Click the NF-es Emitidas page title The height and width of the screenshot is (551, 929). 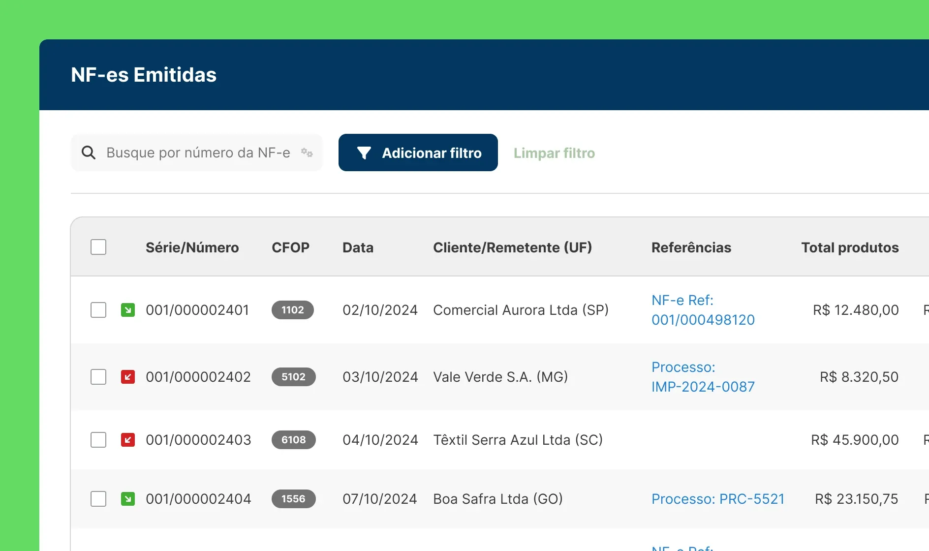pos(144,75)
